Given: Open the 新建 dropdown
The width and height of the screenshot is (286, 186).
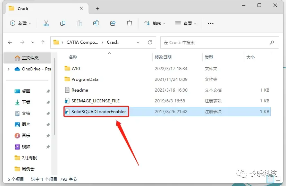Looking at the screenshot, I should [20, 23].
